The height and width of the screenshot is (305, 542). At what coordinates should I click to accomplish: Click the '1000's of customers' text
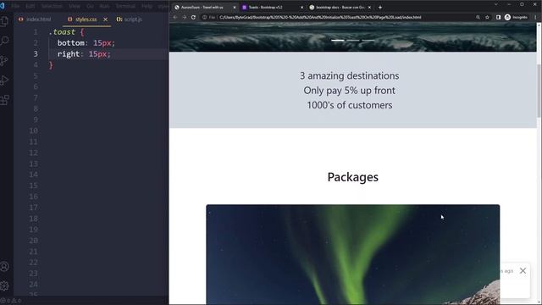[350, 105]
